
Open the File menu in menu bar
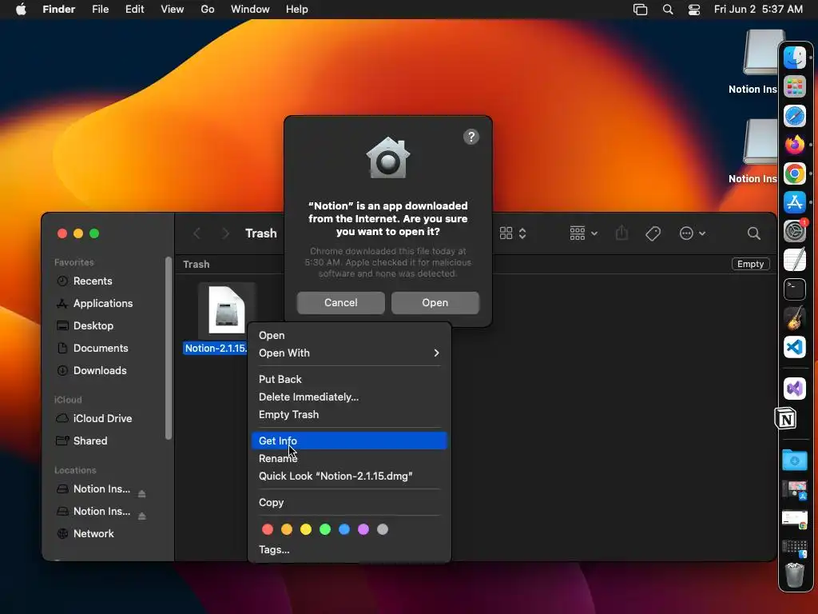pyautogui.click(x=100, y=10)
